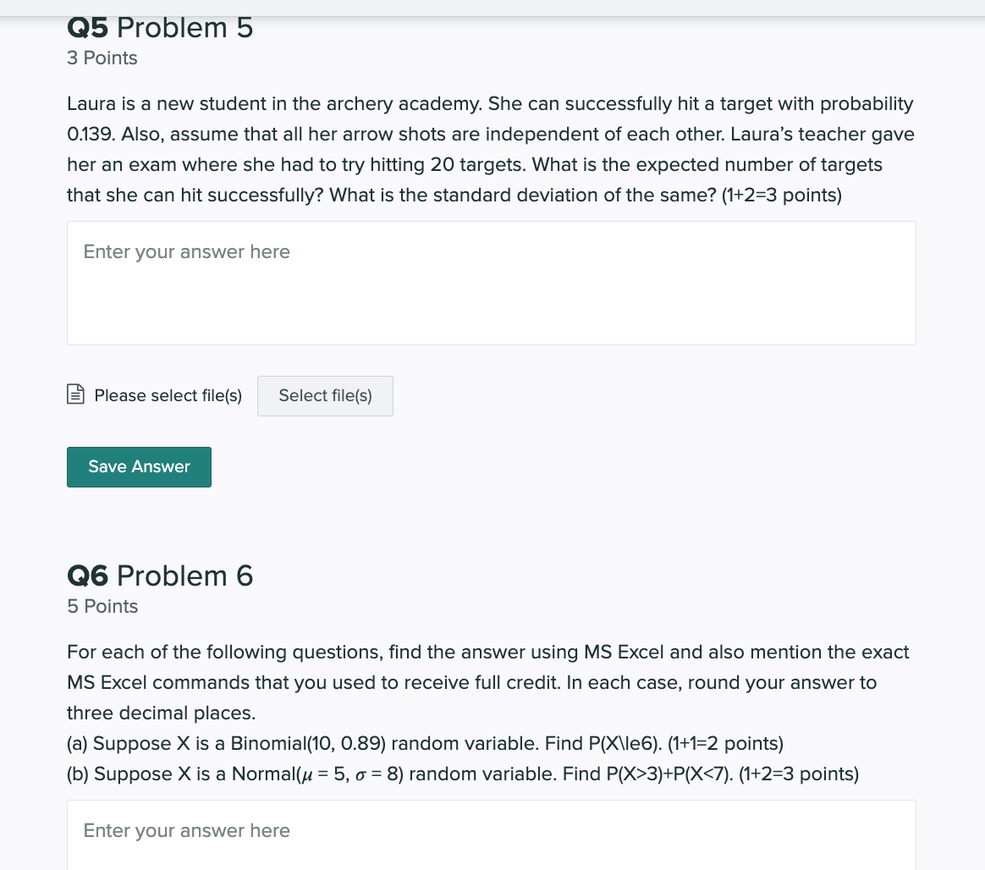Click the MS Excel instructions paragraph in Q6
Viewport: 985px width, 870px height.
click(487, 682)
